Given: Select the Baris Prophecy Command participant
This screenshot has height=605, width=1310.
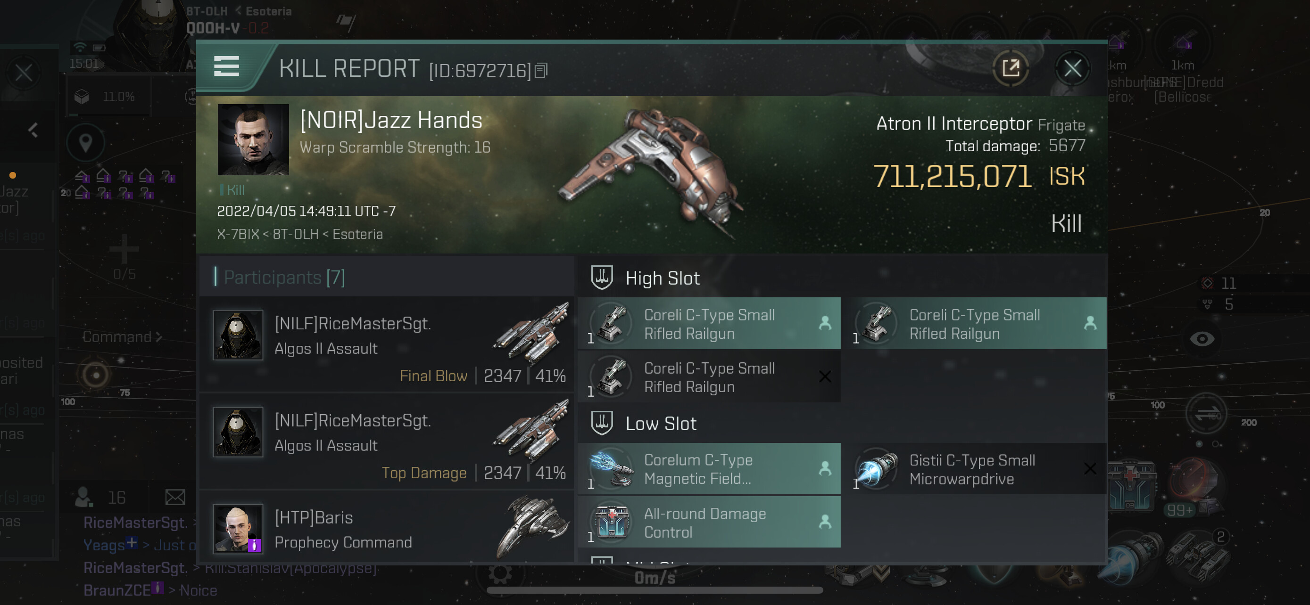Looking at the screenshot, I should [x=388, y=529].
